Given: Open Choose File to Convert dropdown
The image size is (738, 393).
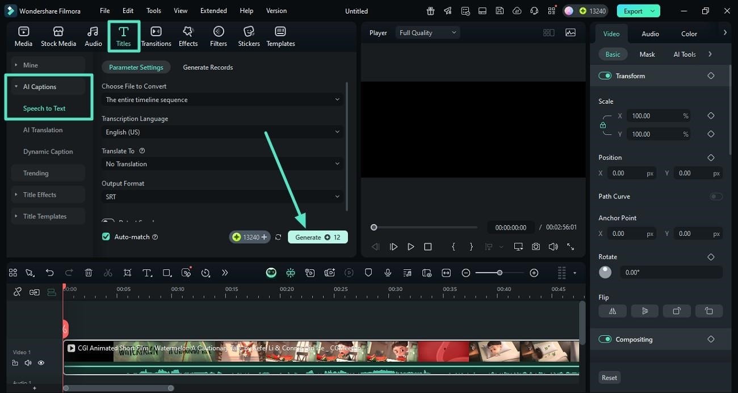Looking at the screenshot, I should pyautogui.click(x=223, y=100).
